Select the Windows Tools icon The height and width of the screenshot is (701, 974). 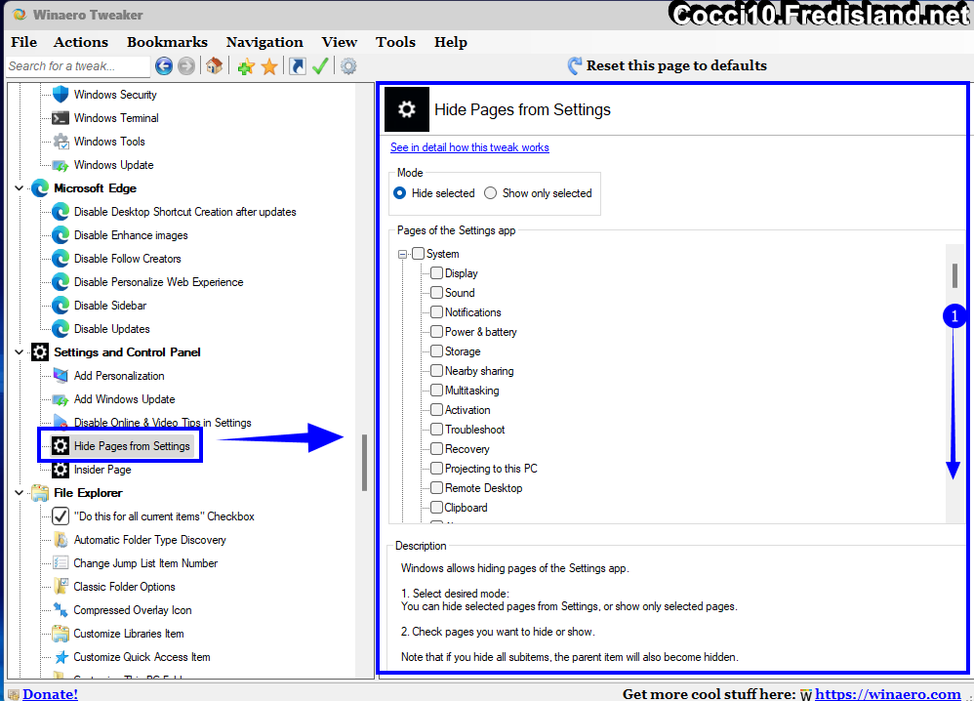point(61,142)
